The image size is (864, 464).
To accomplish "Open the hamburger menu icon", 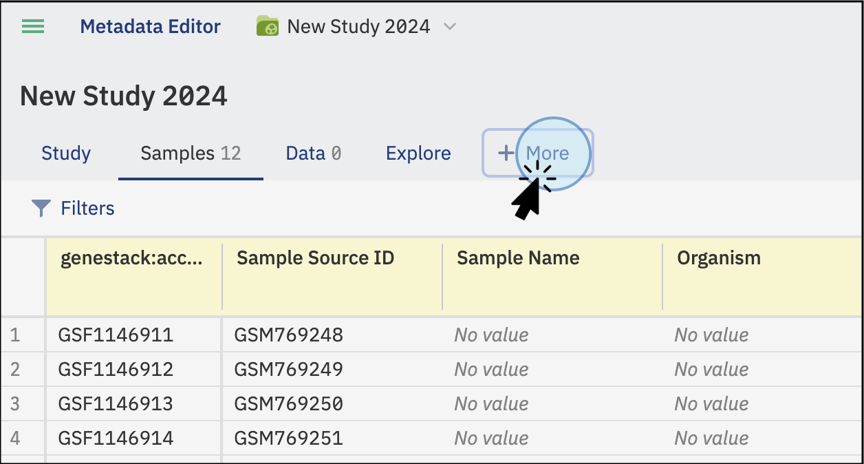I will pos(33,27).
